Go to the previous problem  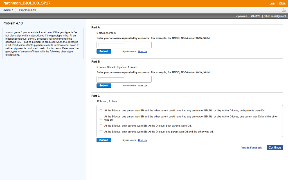(x=242, y=16)
